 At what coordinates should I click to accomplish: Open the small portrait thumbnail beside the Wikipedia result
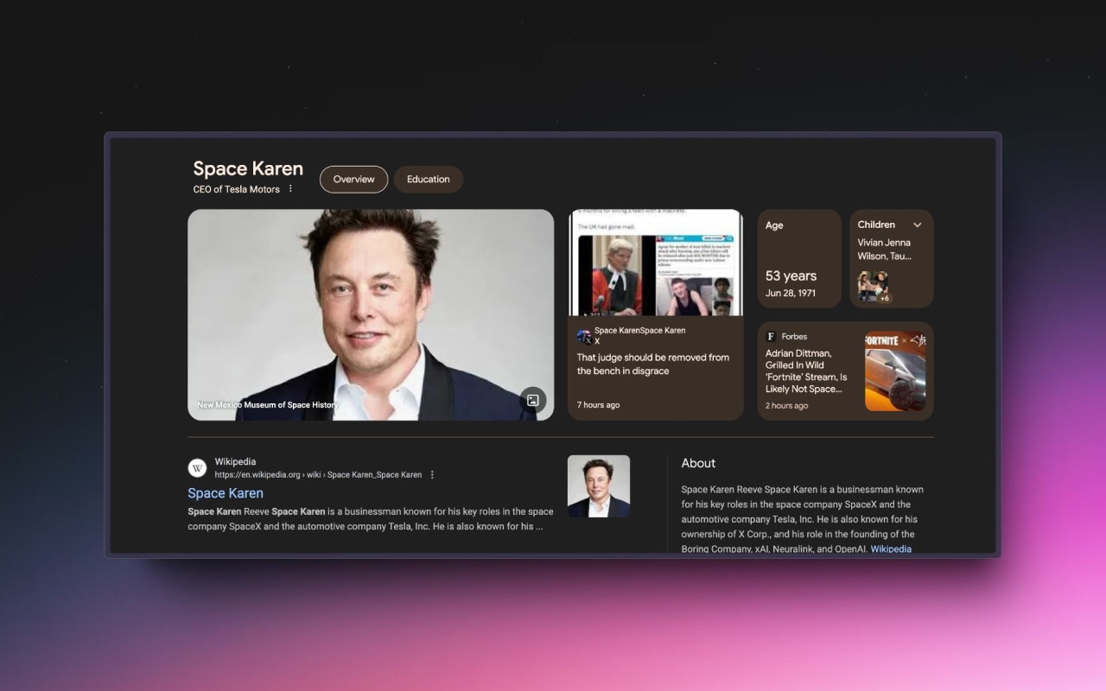[599, 486]
